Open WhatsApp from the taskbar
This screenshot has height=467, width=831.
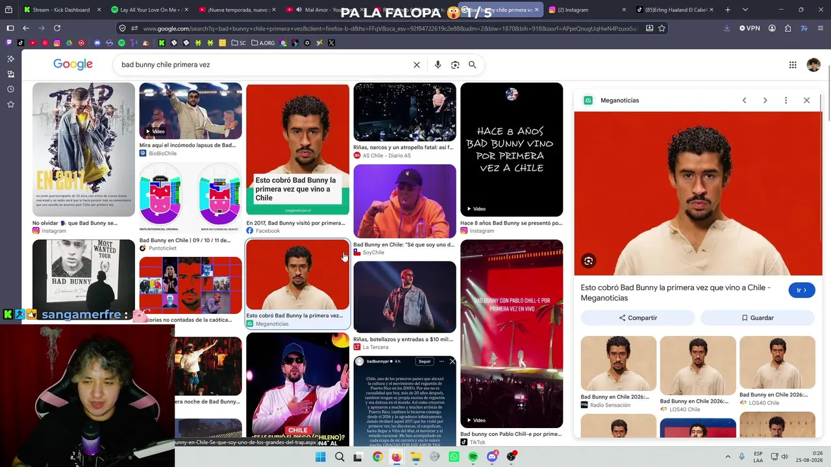pyautogui.click(x=454, y=457)
